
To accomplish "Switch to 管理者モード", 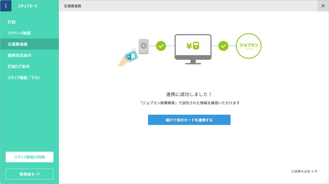I will click(x=30, y=174).
